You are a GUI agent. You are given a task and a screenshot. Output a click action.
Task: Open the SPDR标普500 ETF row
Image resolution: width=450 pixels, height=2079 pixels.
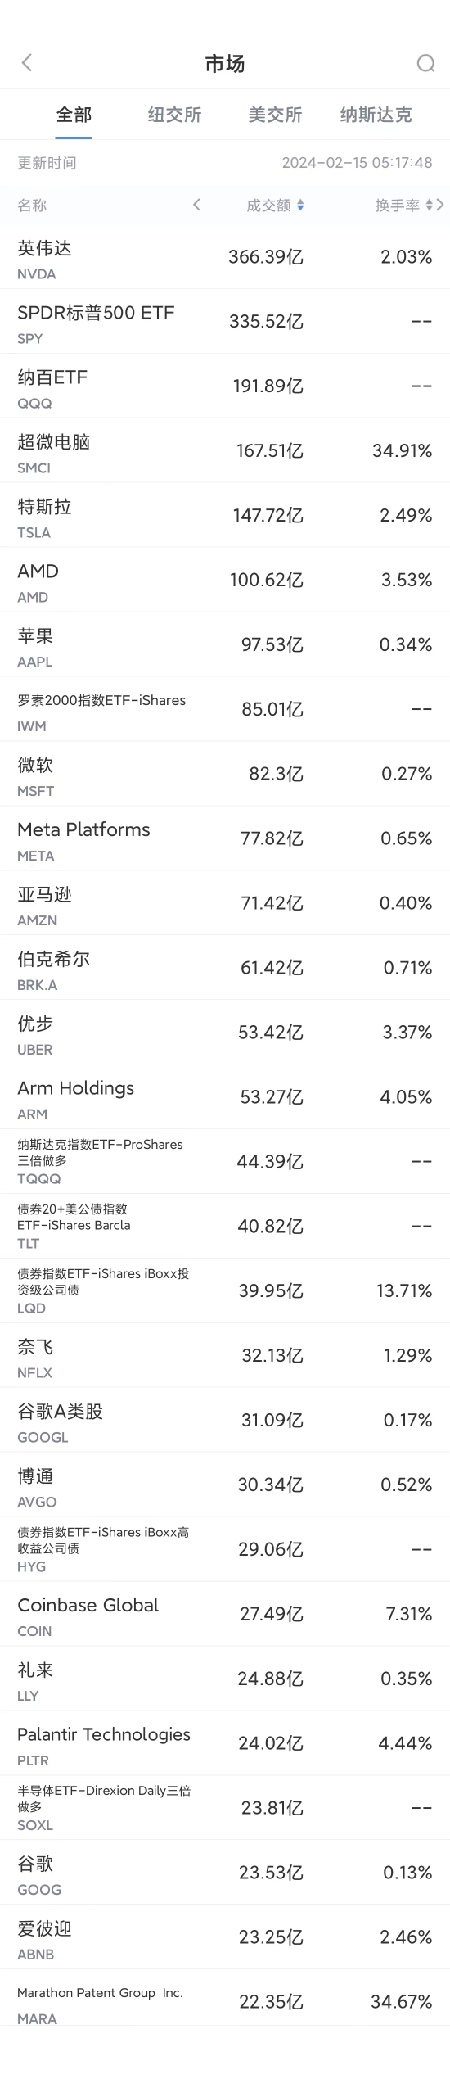pos(225,322)
